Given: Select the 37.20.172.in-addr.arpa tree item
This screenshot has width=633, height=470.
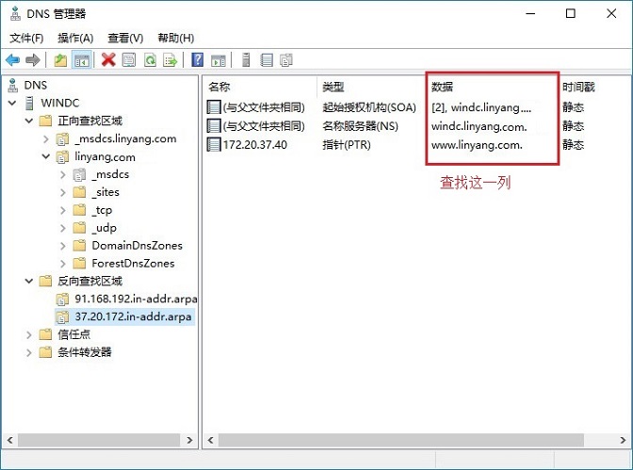Looking at the screenshot, I should coord(133,316).
